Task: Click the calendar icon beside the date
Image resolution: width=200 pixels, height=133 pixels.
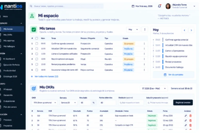Action: coord(133,6)
